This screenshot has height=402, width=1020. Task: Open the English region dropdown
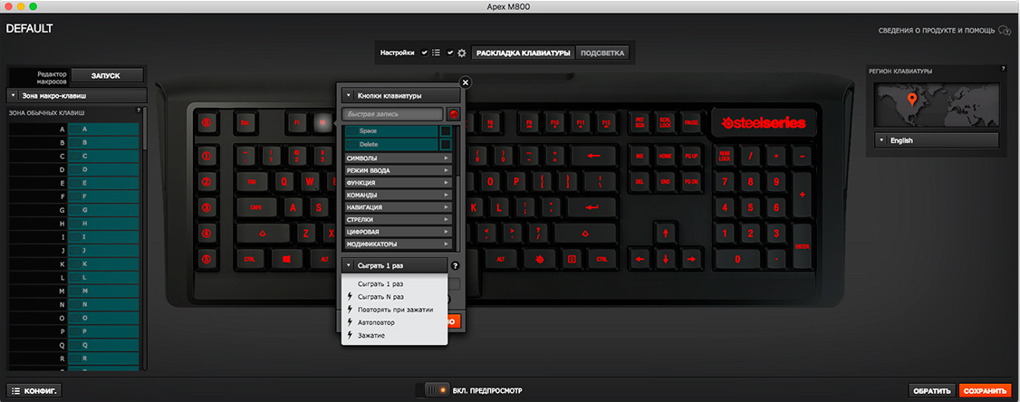[x=937, y=139]
